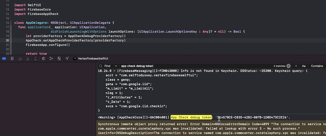The height and width of the screenshot is (136, 326).
Task: Toggle the Aa case sensitivity option
Action: click(x=304, y=66)
